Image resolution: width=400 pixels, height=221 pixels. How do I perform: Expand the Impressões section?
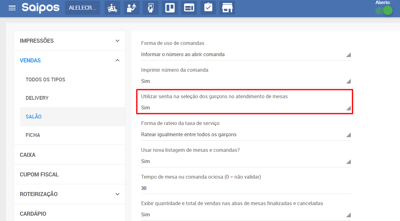click(x=69, y=41)
